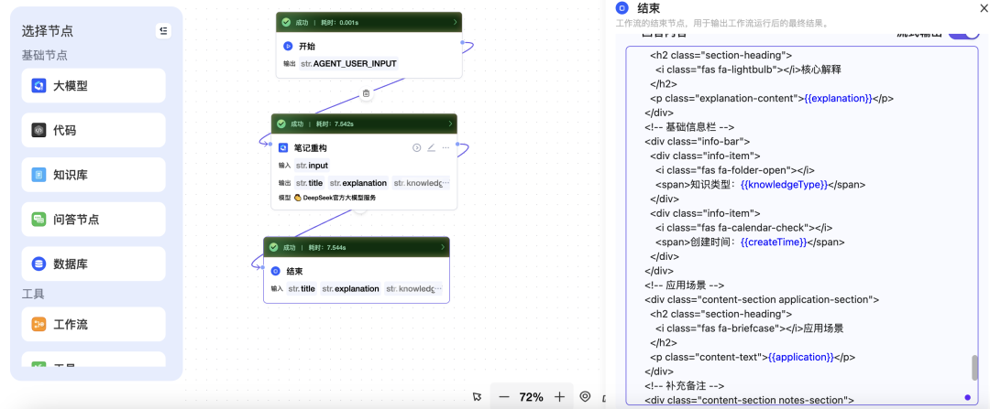Click the purple dot corner of the editor

tap(968, 397)
